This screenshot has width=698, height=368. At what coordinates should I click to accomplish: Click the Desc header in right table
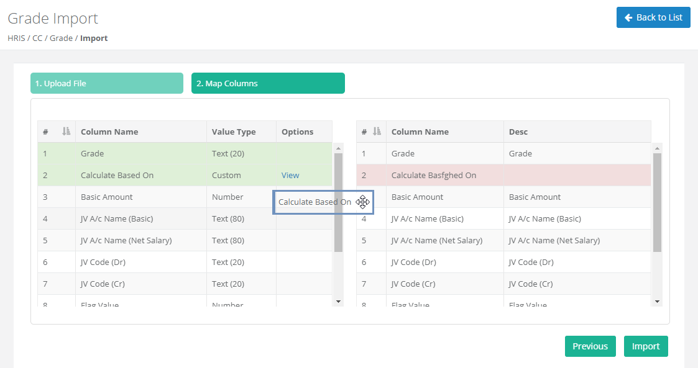518,132
